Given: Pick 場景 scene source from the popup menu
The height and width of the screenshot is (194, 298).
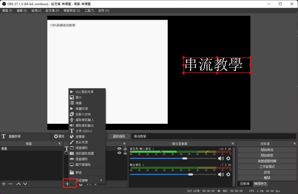Looking at the screenshot, I should click(87, 103).
